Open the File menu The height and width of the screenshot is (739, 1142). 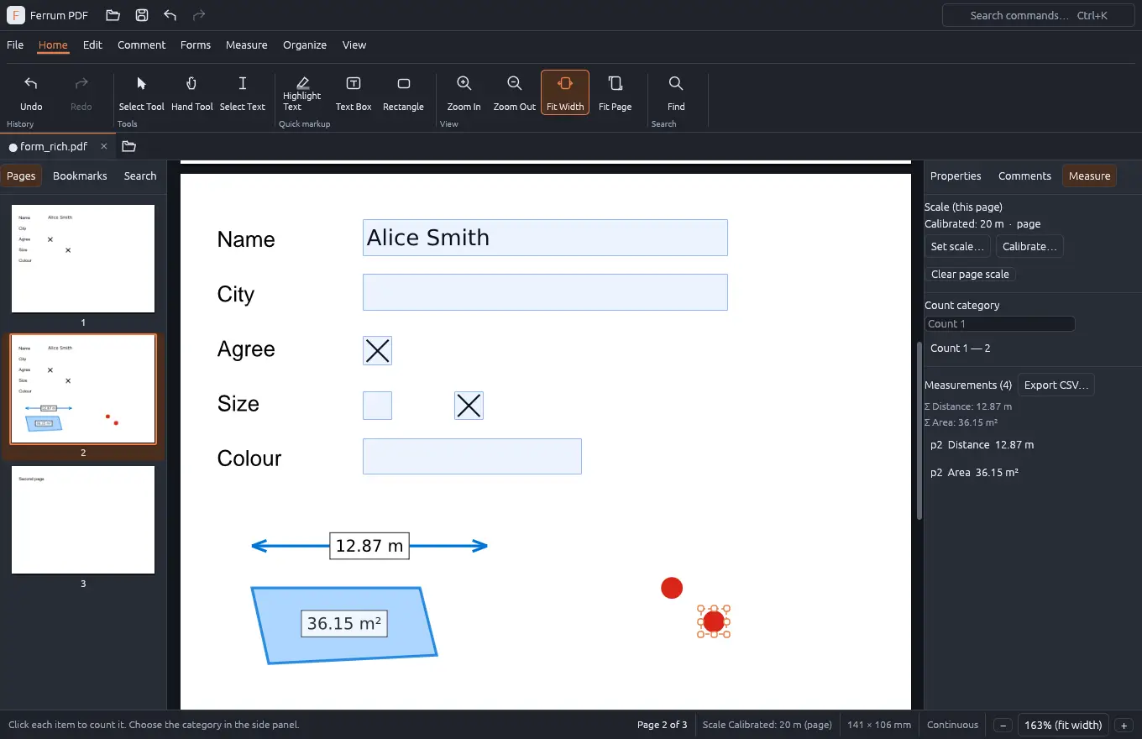tap(15, 45)
